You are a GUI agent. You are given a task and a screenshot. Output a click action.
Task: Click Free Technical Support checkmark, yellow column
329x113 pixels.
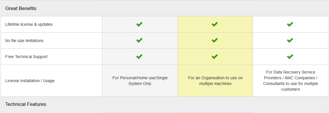[215, 57]
